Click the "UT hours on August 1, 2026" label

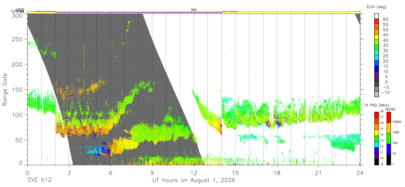tap(194, 180)
